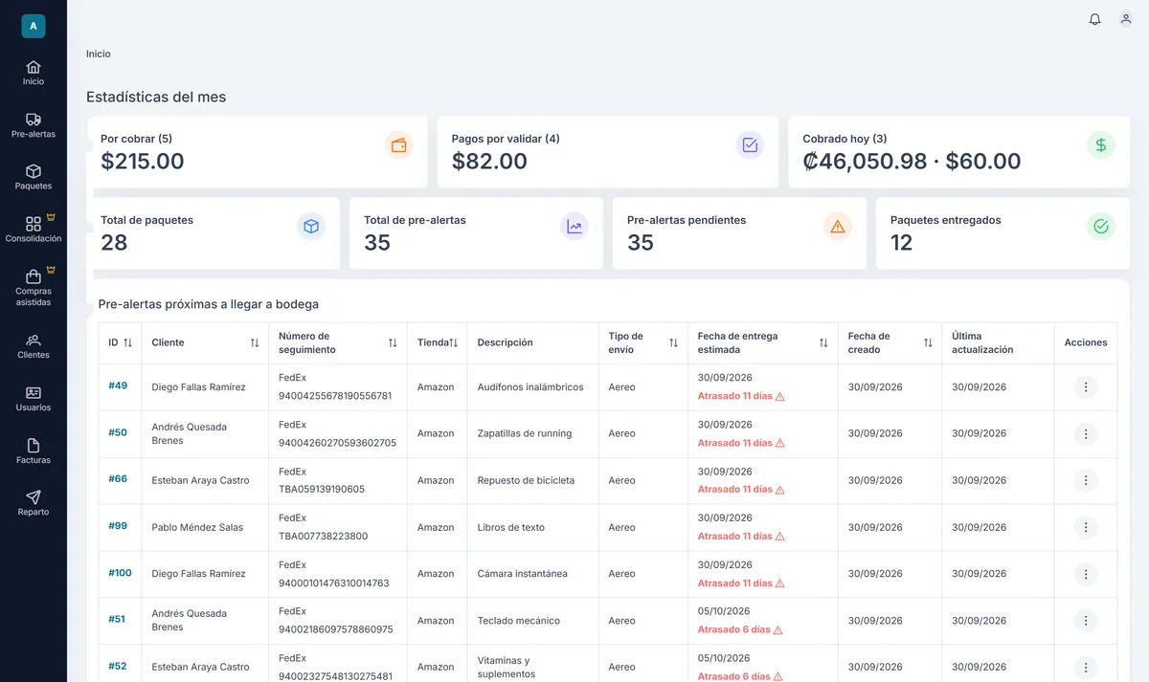1149x682 pixels.
Task: Open Compras asistidas in the sidebar
Action: click(x=34, y=288)
